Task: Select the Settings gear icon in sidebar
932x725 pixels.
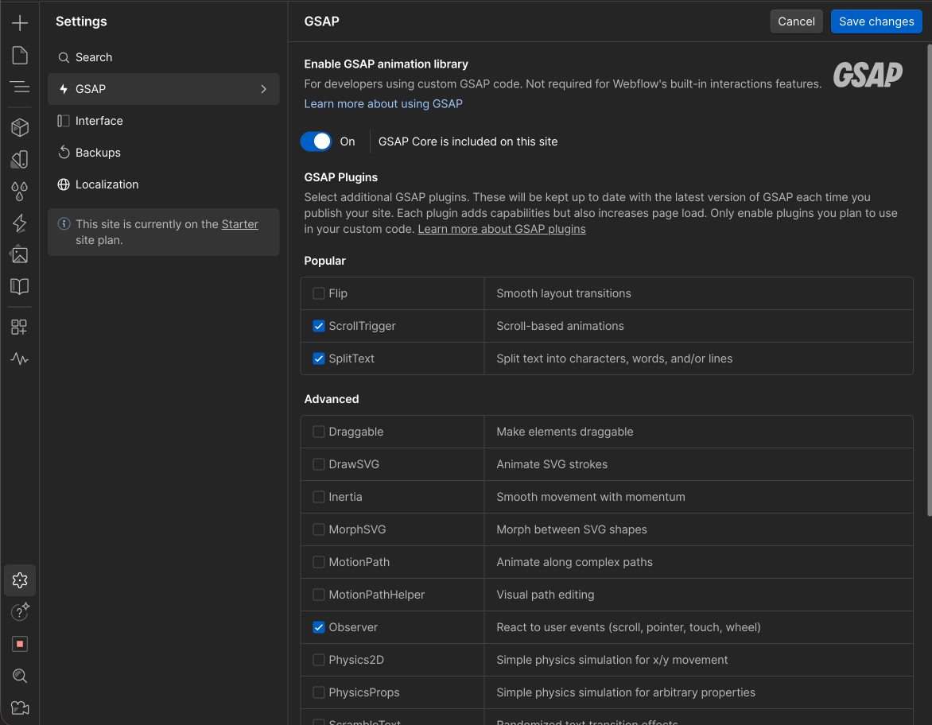Action: pos(20,580)
